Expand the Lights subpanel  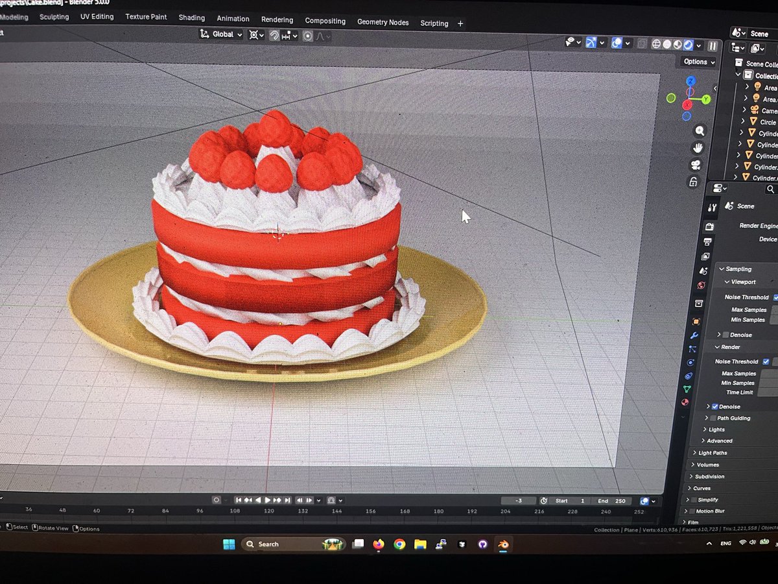coord(705,430)
